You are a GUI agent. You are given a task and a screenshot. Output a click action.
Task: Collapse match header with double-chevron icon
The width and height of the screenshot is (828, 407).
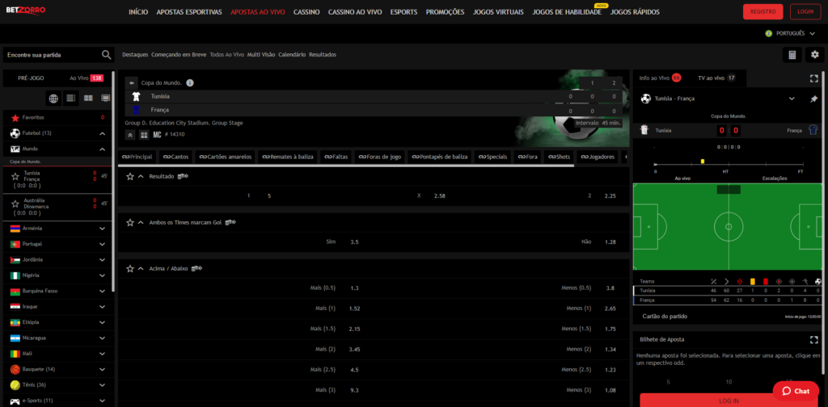(x=130, y=134)
